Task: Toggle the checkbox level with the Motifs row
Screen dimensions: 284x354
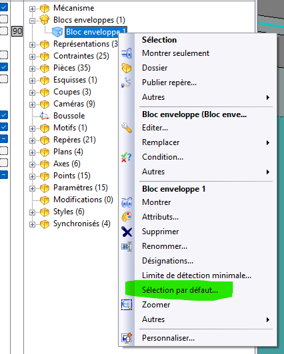Action: click(3, 126)
